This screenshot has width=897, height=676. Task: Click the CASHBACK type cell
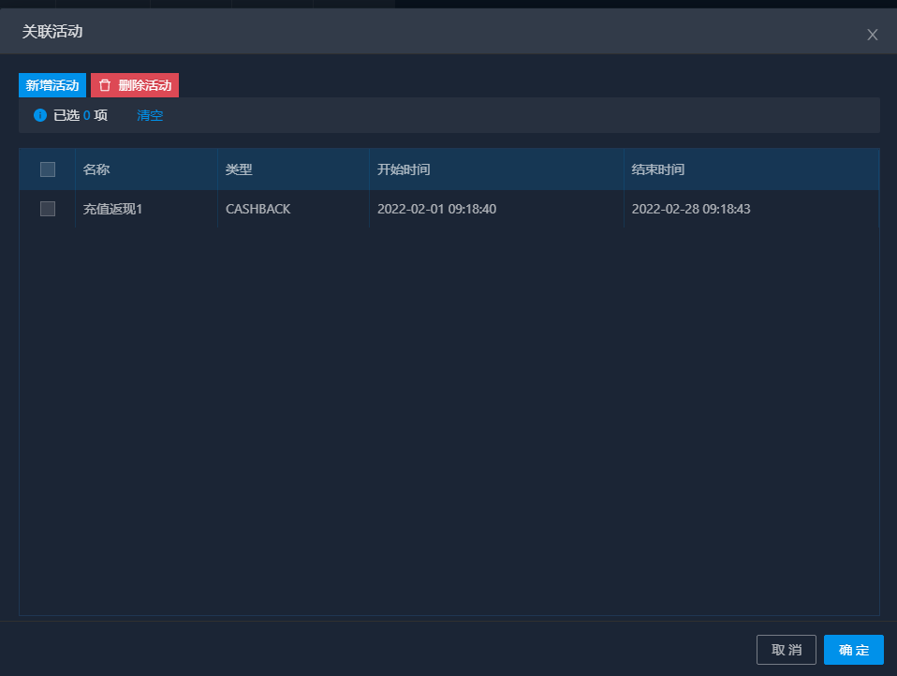258,209
